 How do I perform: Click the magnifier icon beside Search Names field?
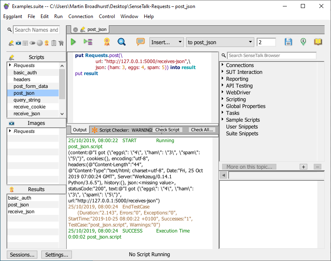(x=10, y=30)
